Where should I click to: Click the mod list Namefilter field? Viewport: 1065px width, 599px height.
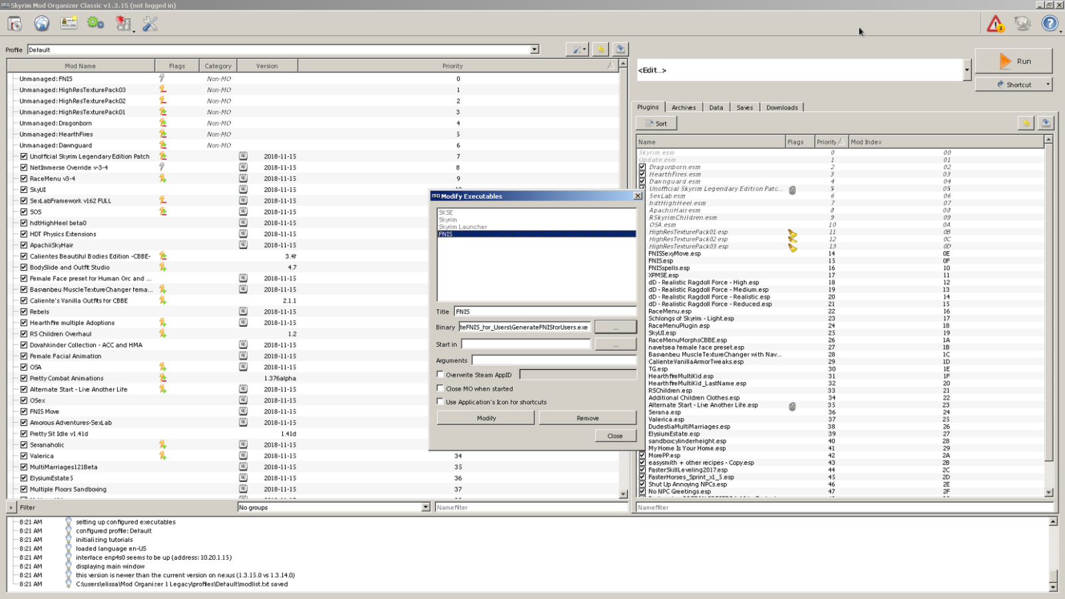pos(531,507)
